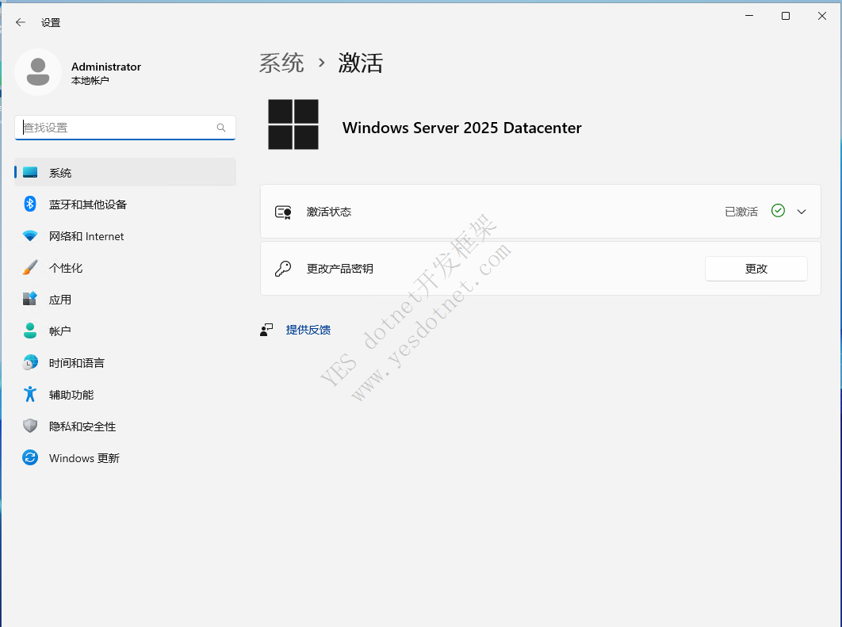Viewport: 842px width, 627px height.
Task: Focus the 查找设置 search box
Action: pos(125,128)
